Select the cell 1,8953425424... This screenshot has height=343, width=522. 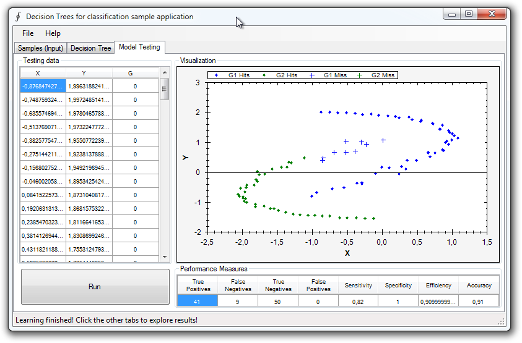pos(89,182)
